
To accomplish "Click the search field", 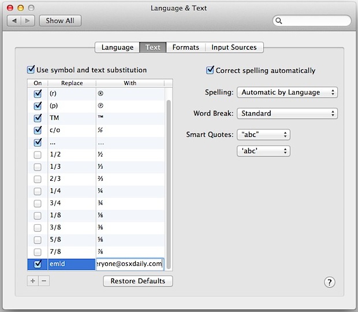I will (312, 21).
